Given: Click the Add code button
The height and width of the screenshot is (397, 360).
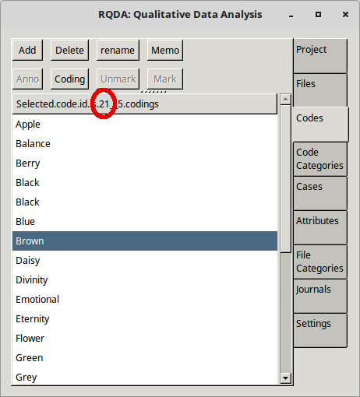Looking at the screenshot, I should pos(27,50).
